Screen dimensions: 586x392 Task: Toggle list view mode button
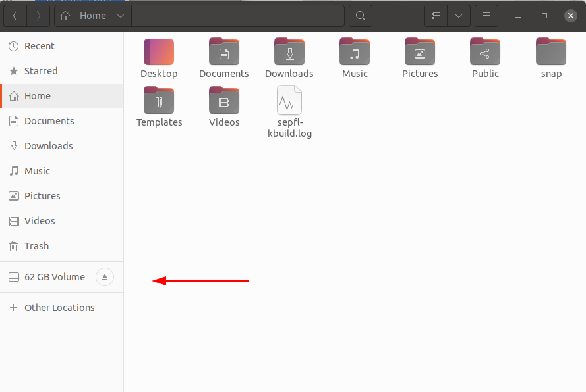click(436, 16)
